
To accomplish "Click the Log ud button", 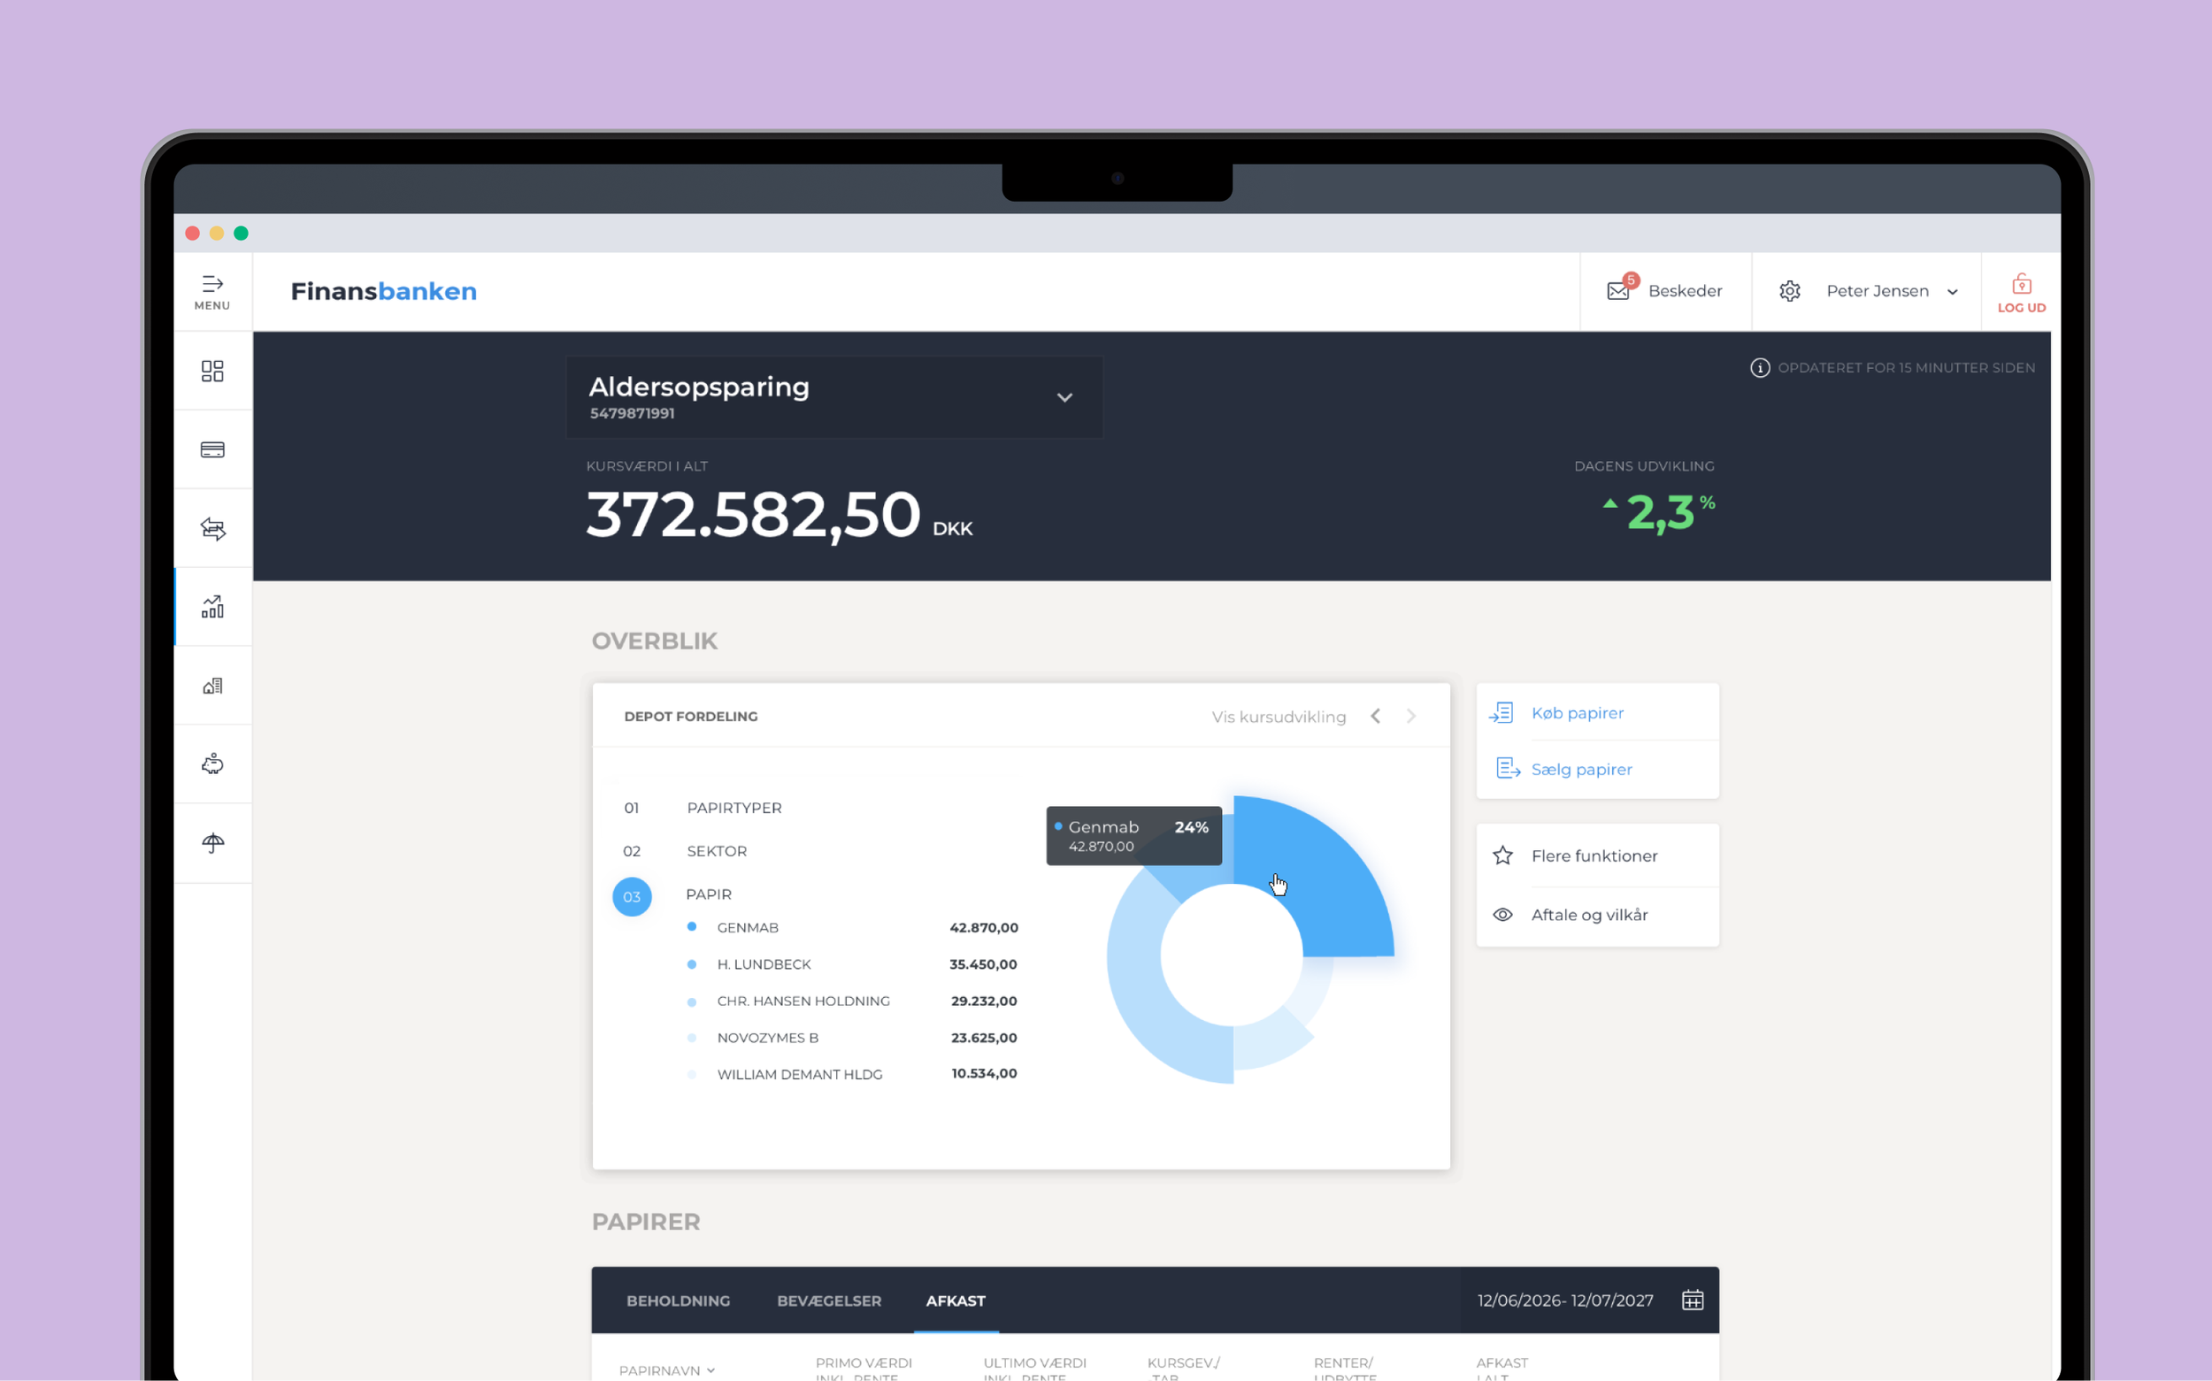I will pos(2020,292).
